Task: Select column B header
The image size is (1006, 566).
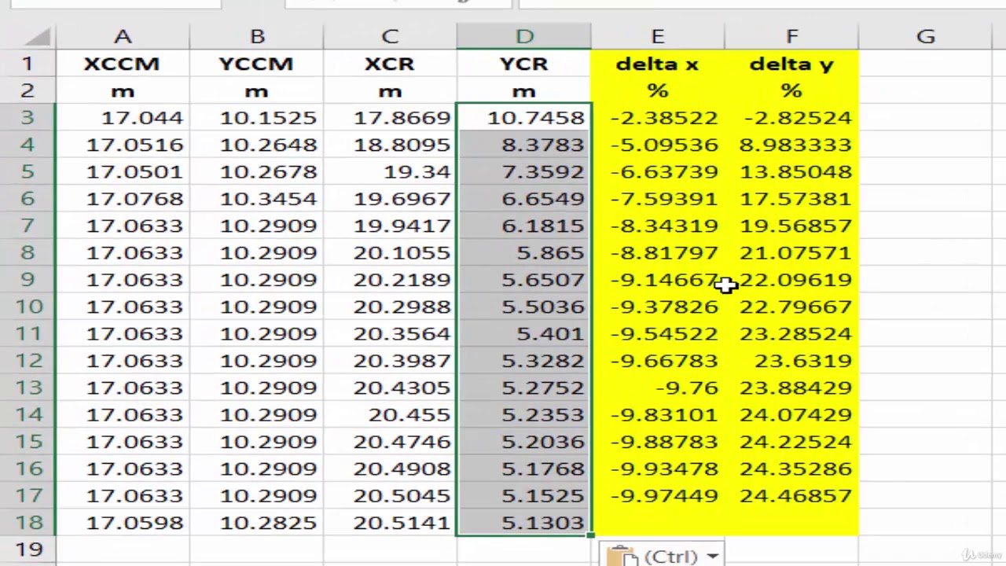Action: [257, 36]
